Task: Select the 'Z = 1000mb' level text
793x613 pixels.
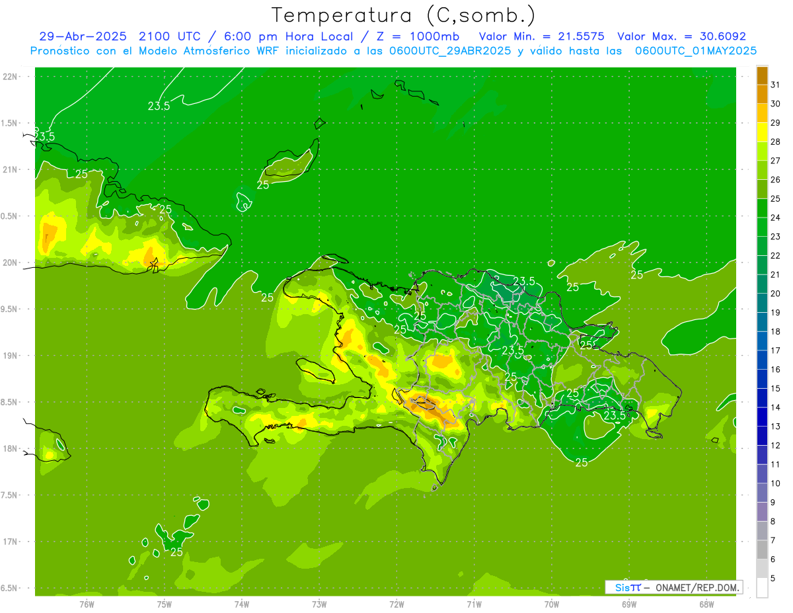Action: pyautogui.click(x=419, y=36)
